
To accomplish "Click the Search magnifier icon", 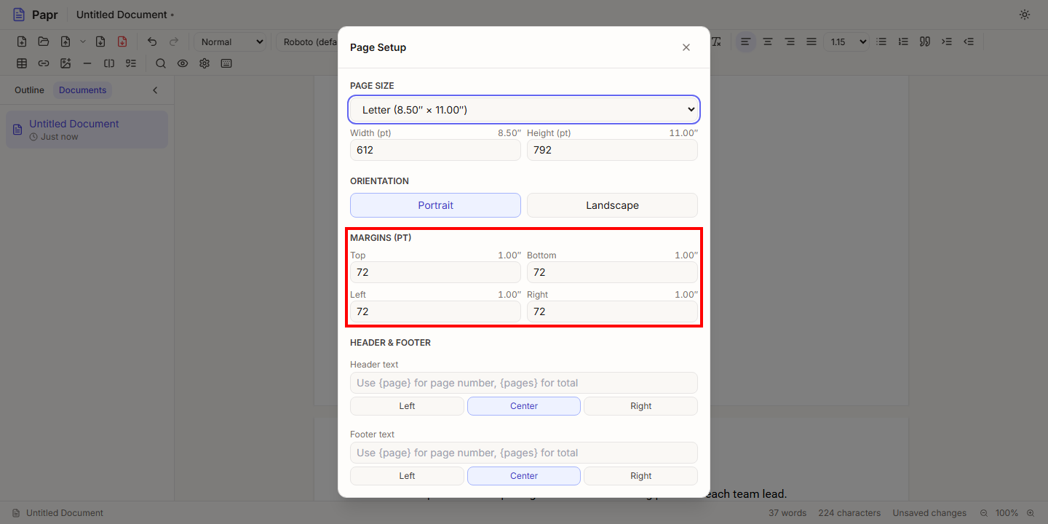I will point(161,63).
